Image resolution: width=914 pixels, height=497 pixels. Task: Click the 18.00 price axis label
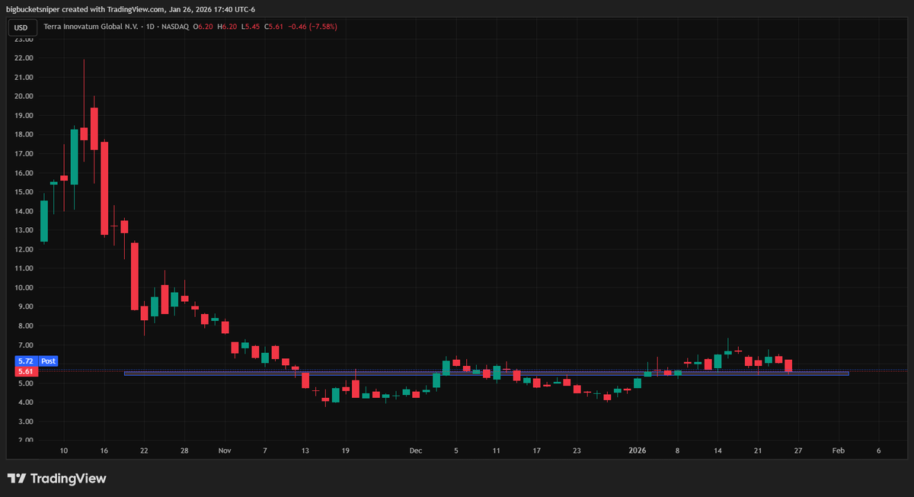point(24,134)
